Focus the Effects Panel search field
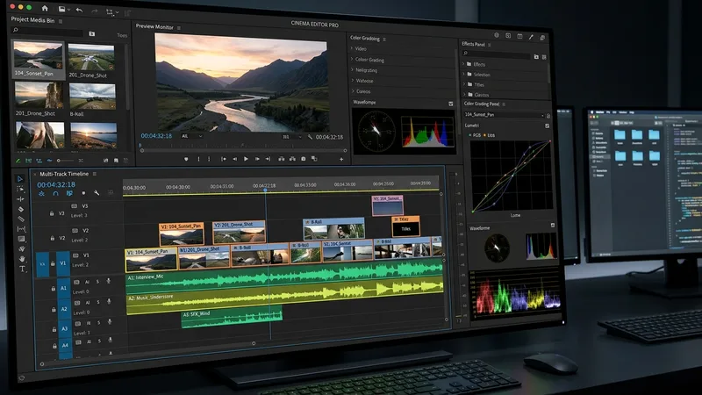Image resolution: width=702 pixels, height=395 pixels. [x=496, y=54]
